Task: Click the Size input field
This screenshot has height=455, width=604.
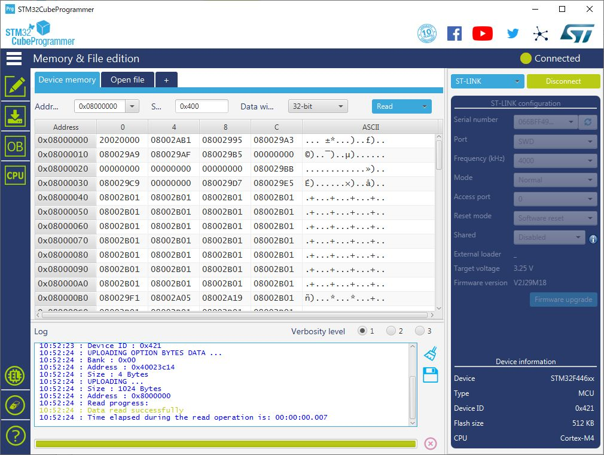Action: pyautogui.click(x=202, y=106)
